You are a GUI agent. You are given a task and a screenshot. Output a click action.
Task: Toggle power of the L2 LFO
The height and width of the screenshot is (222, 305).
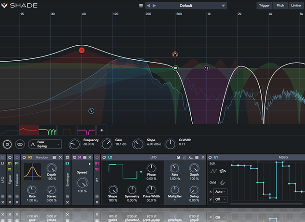tap(104, 157)
